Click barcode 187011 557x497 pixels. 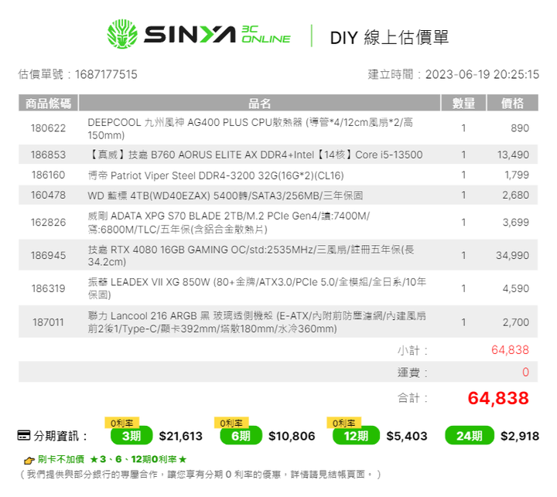pyautogui.click(x=48, y=322)
